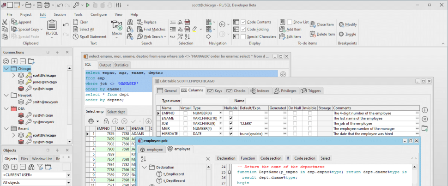The image size is (448, 186).
Task: Click the Sort selection A-Z icon
Action: (188, 36)
